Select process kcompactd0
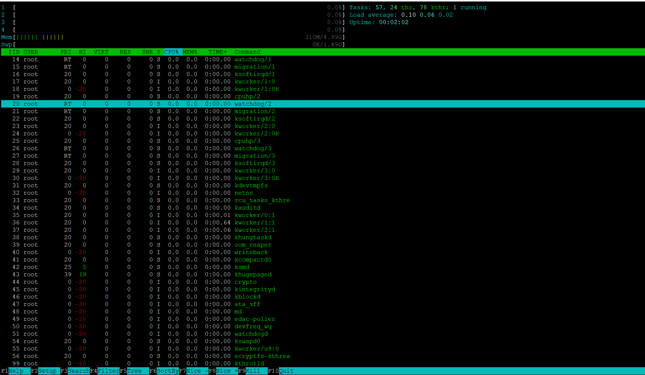The image size is (645, 375). tap(323, 260)
